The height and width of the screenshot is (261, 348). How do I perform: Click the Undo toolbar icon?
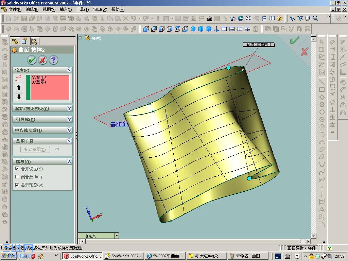(x=134, y=18)
